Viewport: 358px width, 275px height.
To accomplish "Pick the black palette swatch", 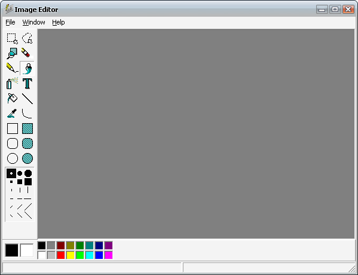I will point(42,246).
